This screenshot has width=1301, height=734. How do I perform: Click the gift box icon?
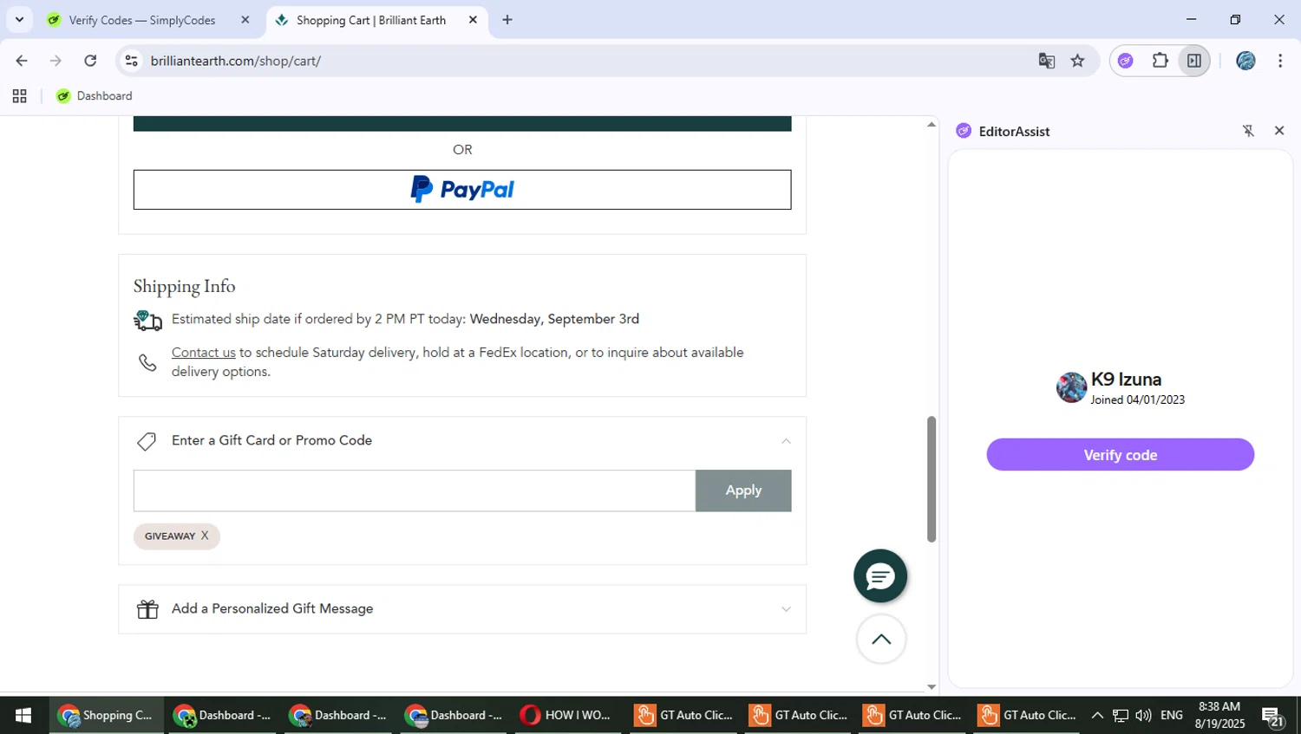(x=147, y=609)
